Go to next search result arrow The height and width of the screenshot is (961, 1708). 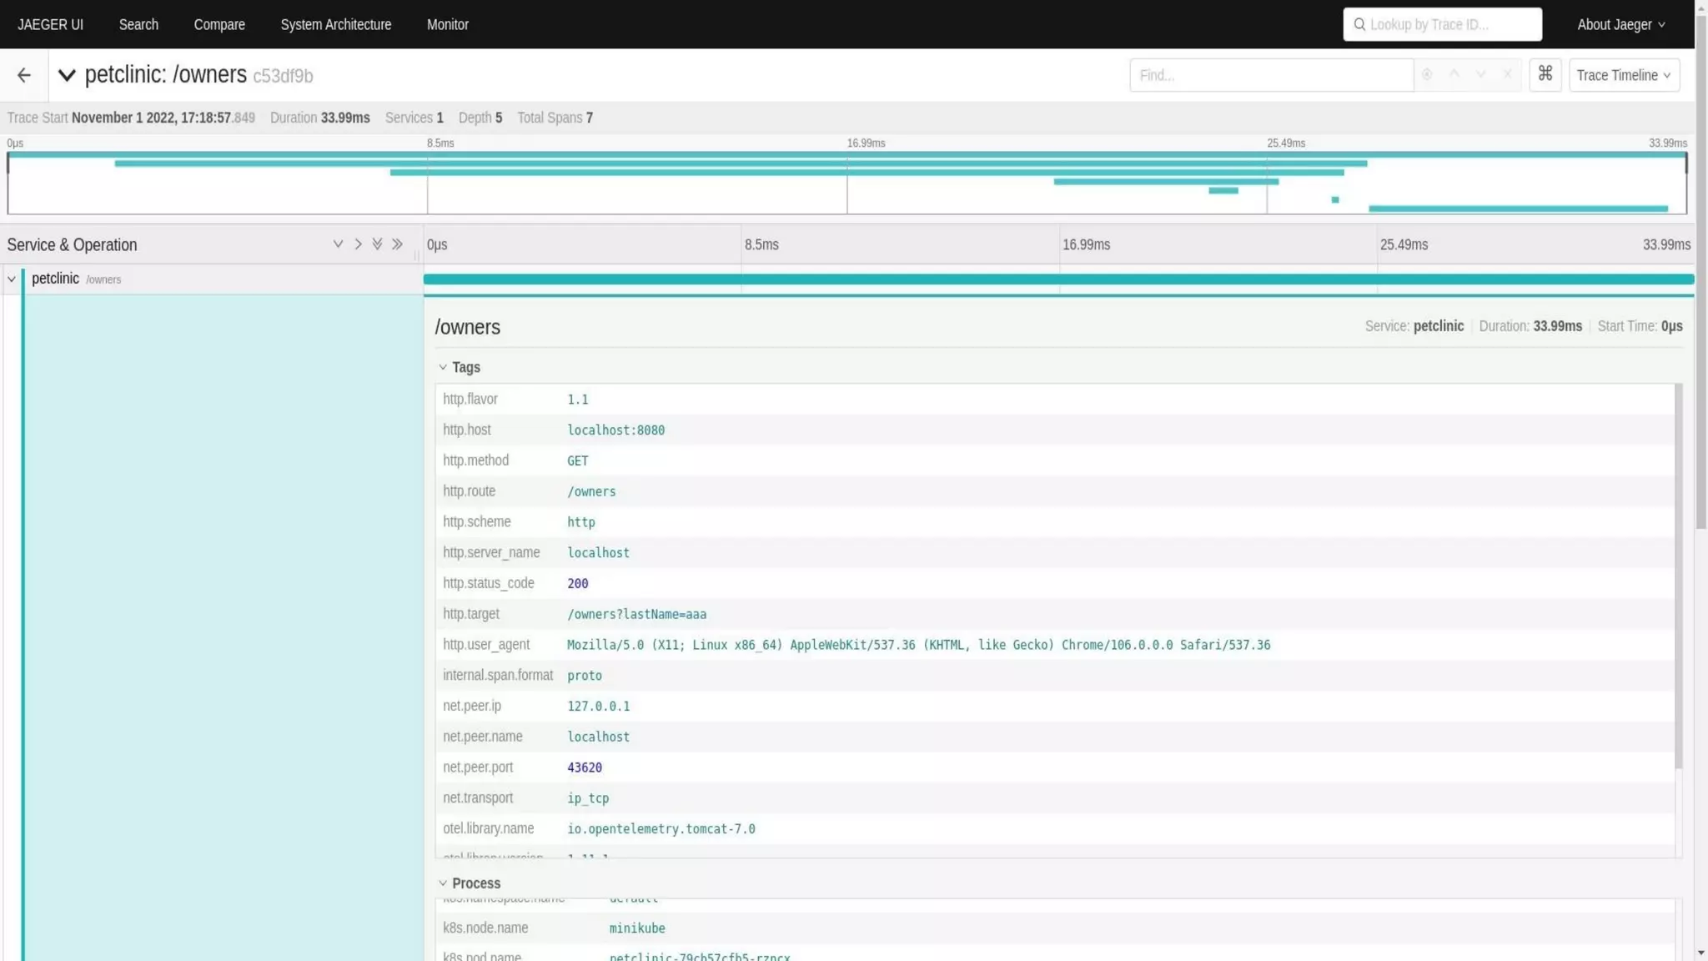coord(1480,75)
